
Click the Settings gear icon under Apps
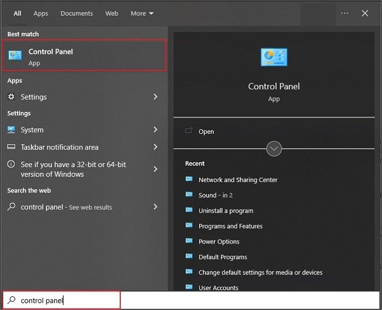11,97
